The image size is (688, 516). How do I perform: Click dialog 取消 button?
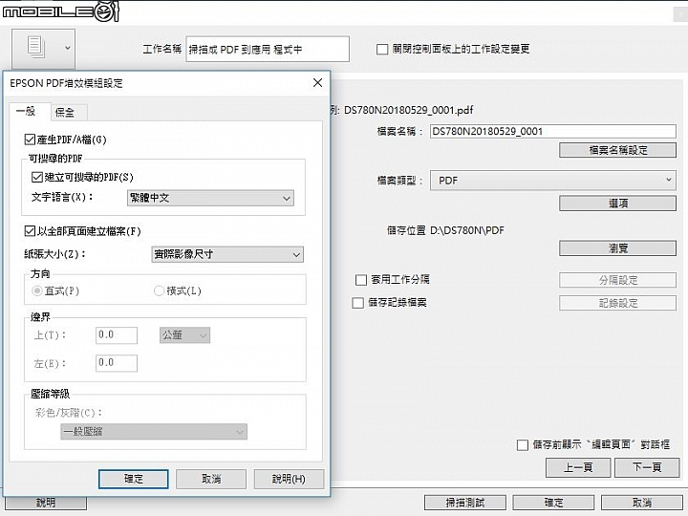tap(211, 479)
